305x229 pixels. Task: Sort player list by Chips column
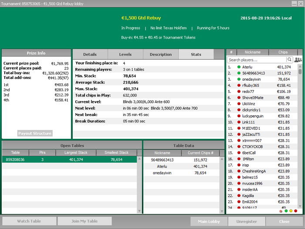(283, 52)
